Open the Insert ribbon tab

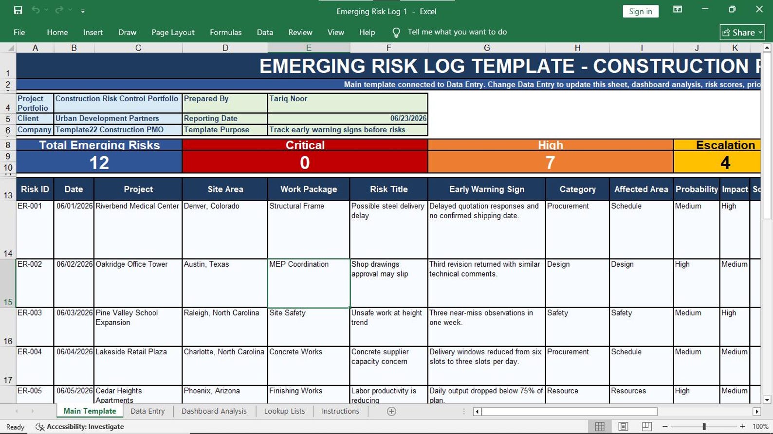93,32
